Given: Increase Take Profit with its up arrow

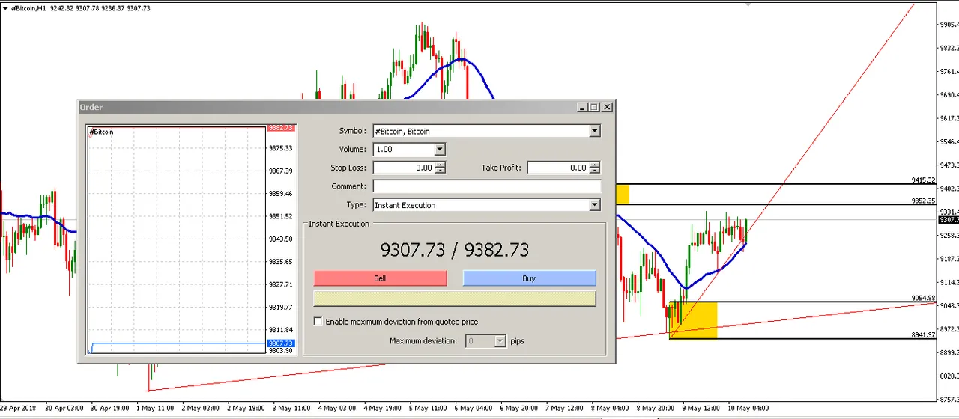Looking at the screenshot, I should tap(594, 165).
